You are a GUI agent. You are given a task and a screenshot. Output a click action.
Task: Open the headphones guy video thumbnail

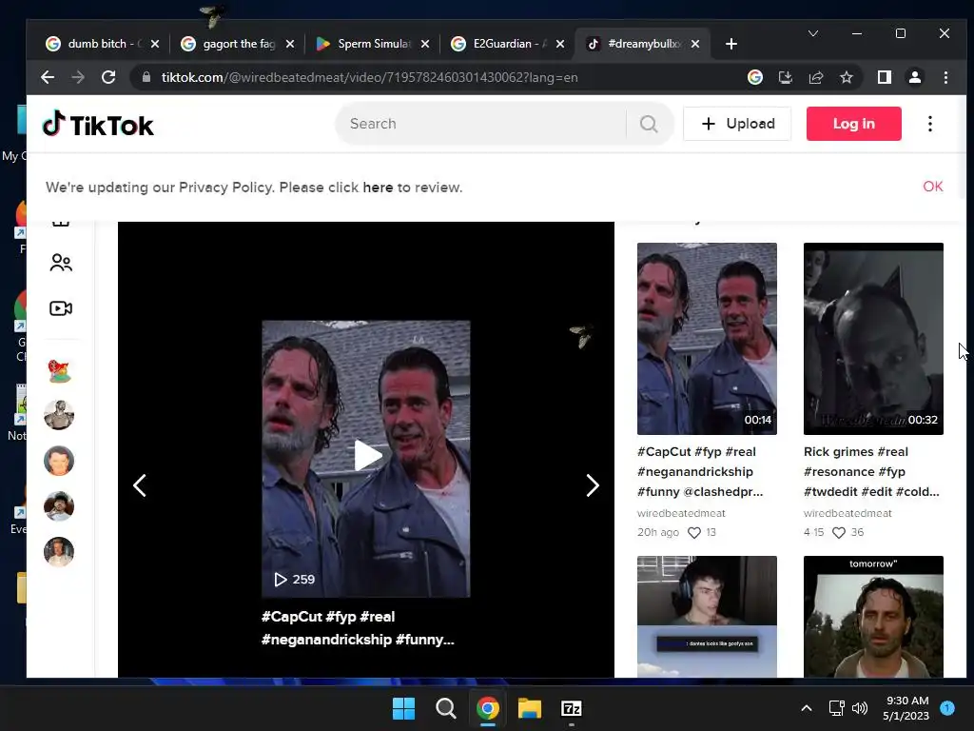pyautogui.click(x=707, y=617)
